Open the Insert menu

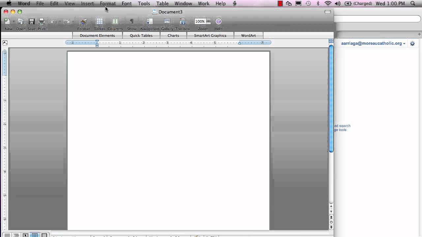(x=87, y=4)
